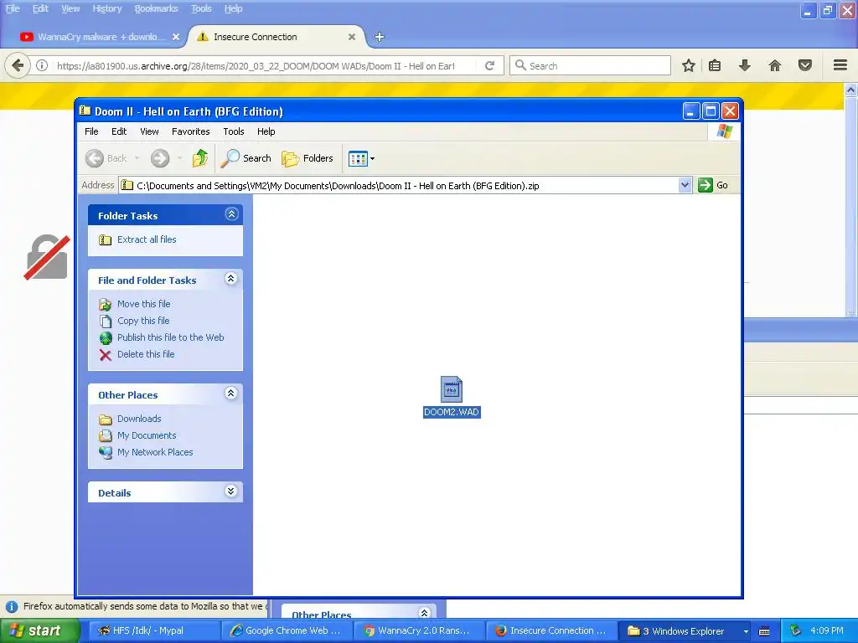Click Move this file
The width and height of the screenshot is (858, 643).
pos(143,304)
